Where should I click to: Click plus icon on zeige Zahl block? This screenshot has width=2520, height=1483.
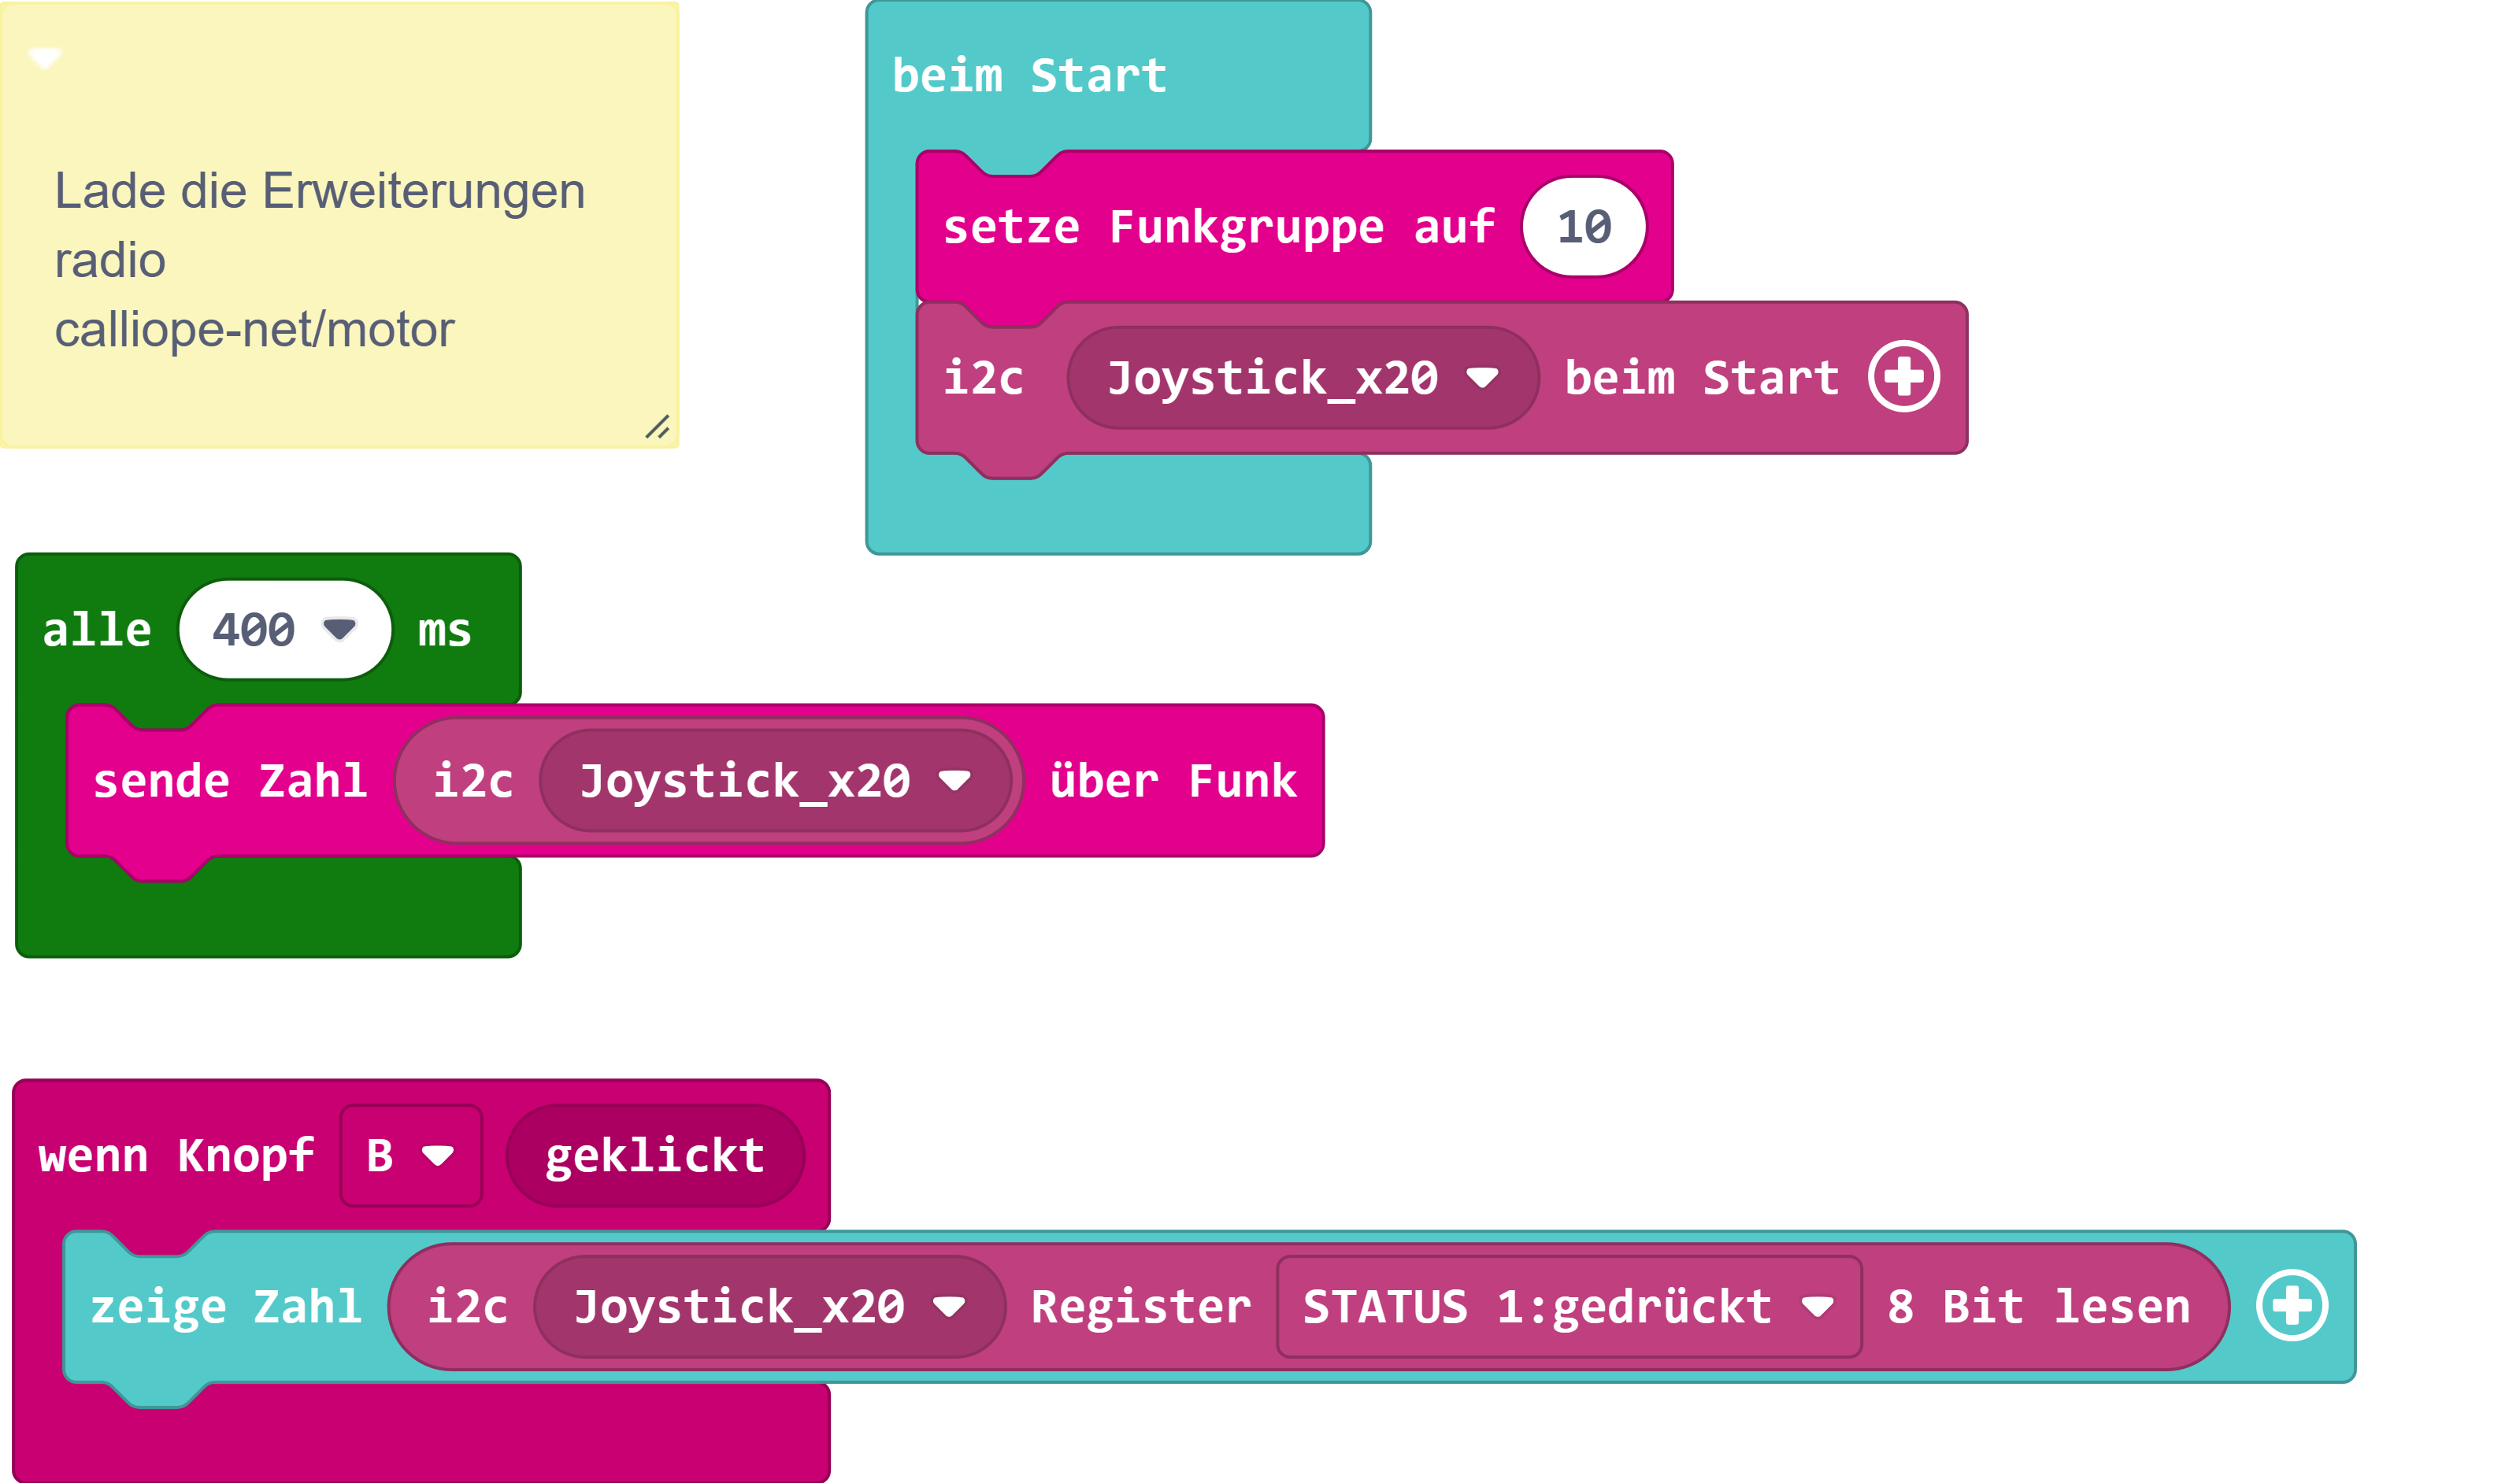click(2291, 1305)
